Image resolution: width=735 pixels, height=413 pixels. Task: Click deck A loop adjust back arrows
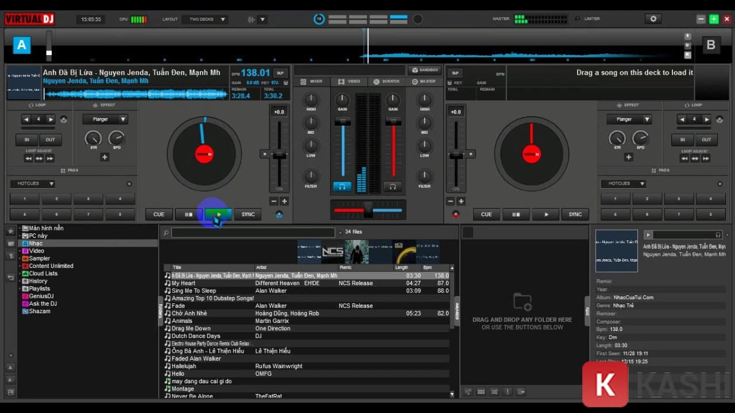[x=28, y=158]
